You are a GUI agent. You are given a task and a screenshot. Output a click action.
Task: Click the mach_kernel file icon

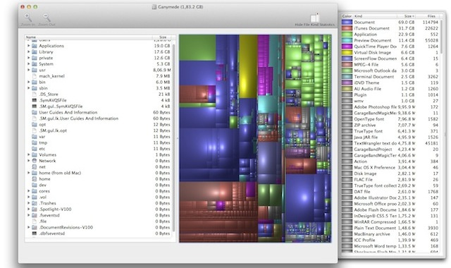35,76
